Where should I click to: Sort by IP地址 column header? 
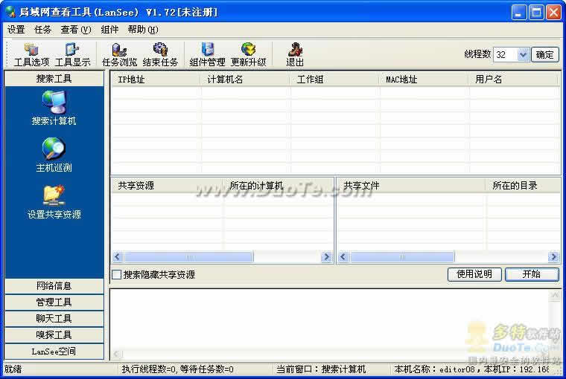pyautogui.click(x=155, y=80)
